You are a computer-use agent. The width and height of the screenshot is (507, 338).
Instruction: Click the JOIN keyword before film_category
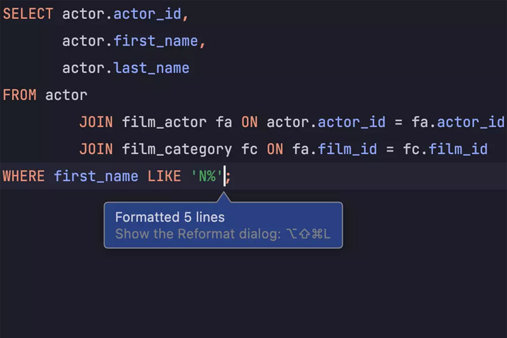point(96,149)
